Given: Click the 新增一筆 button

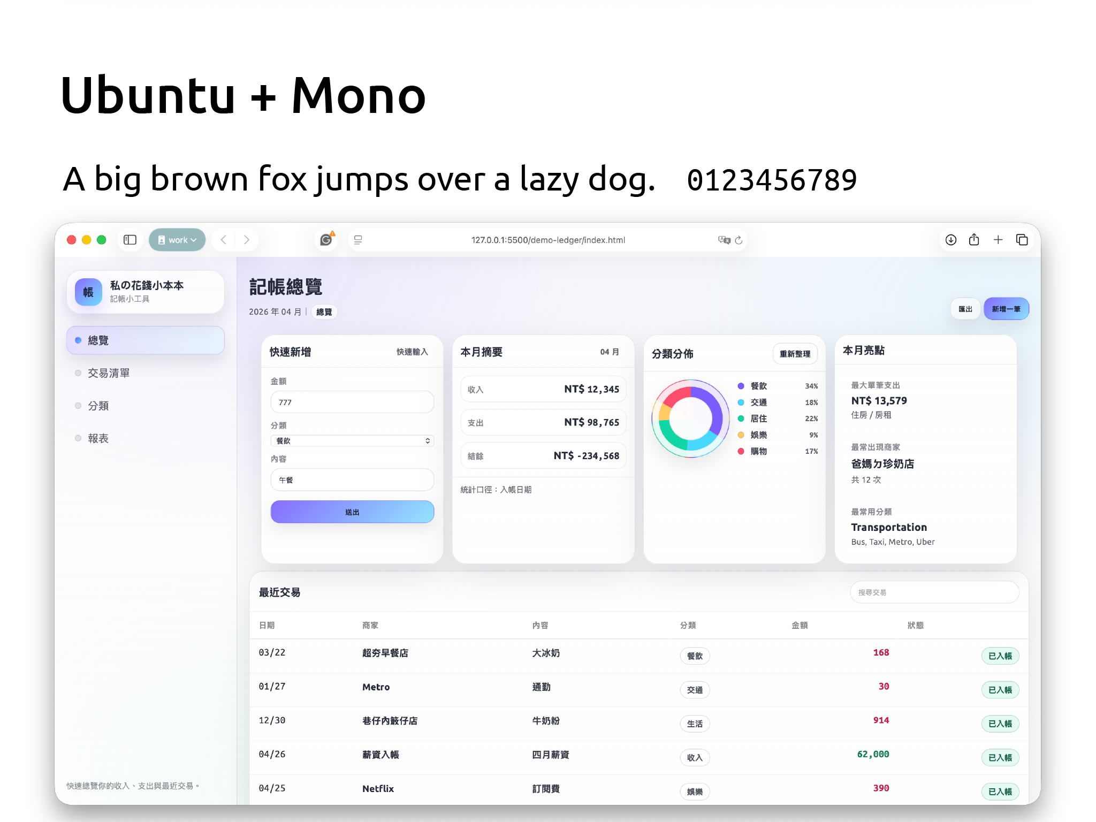Looking at the screenshot, I should [x=1006, y=309].
